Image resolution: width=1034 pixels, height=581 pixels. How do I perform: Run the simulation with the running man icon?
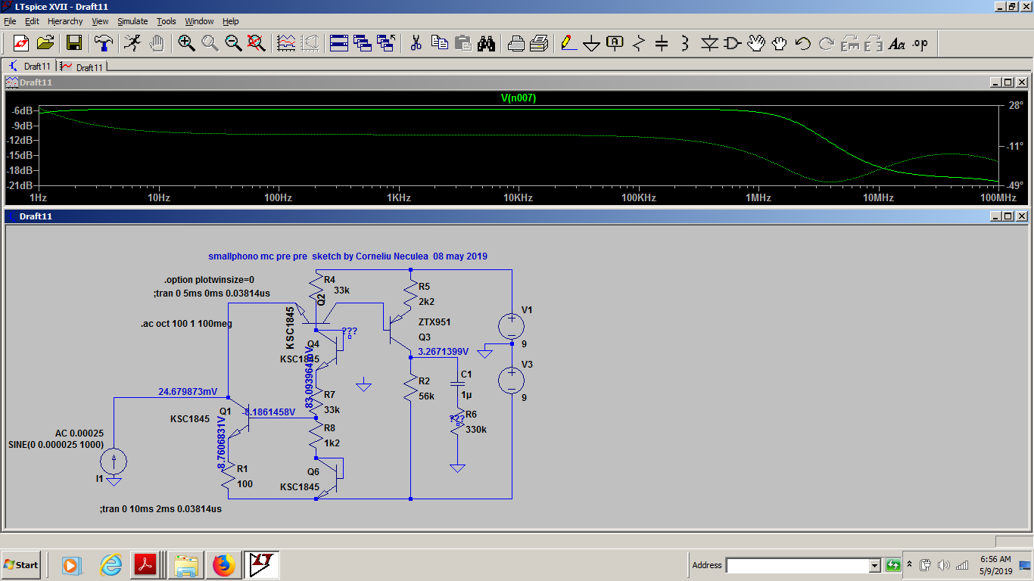tap(132, 43)
